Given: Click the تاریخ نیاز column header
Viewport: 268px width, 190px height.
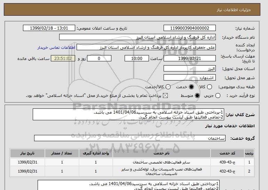Looking at the screenshot, I should 27,153.
